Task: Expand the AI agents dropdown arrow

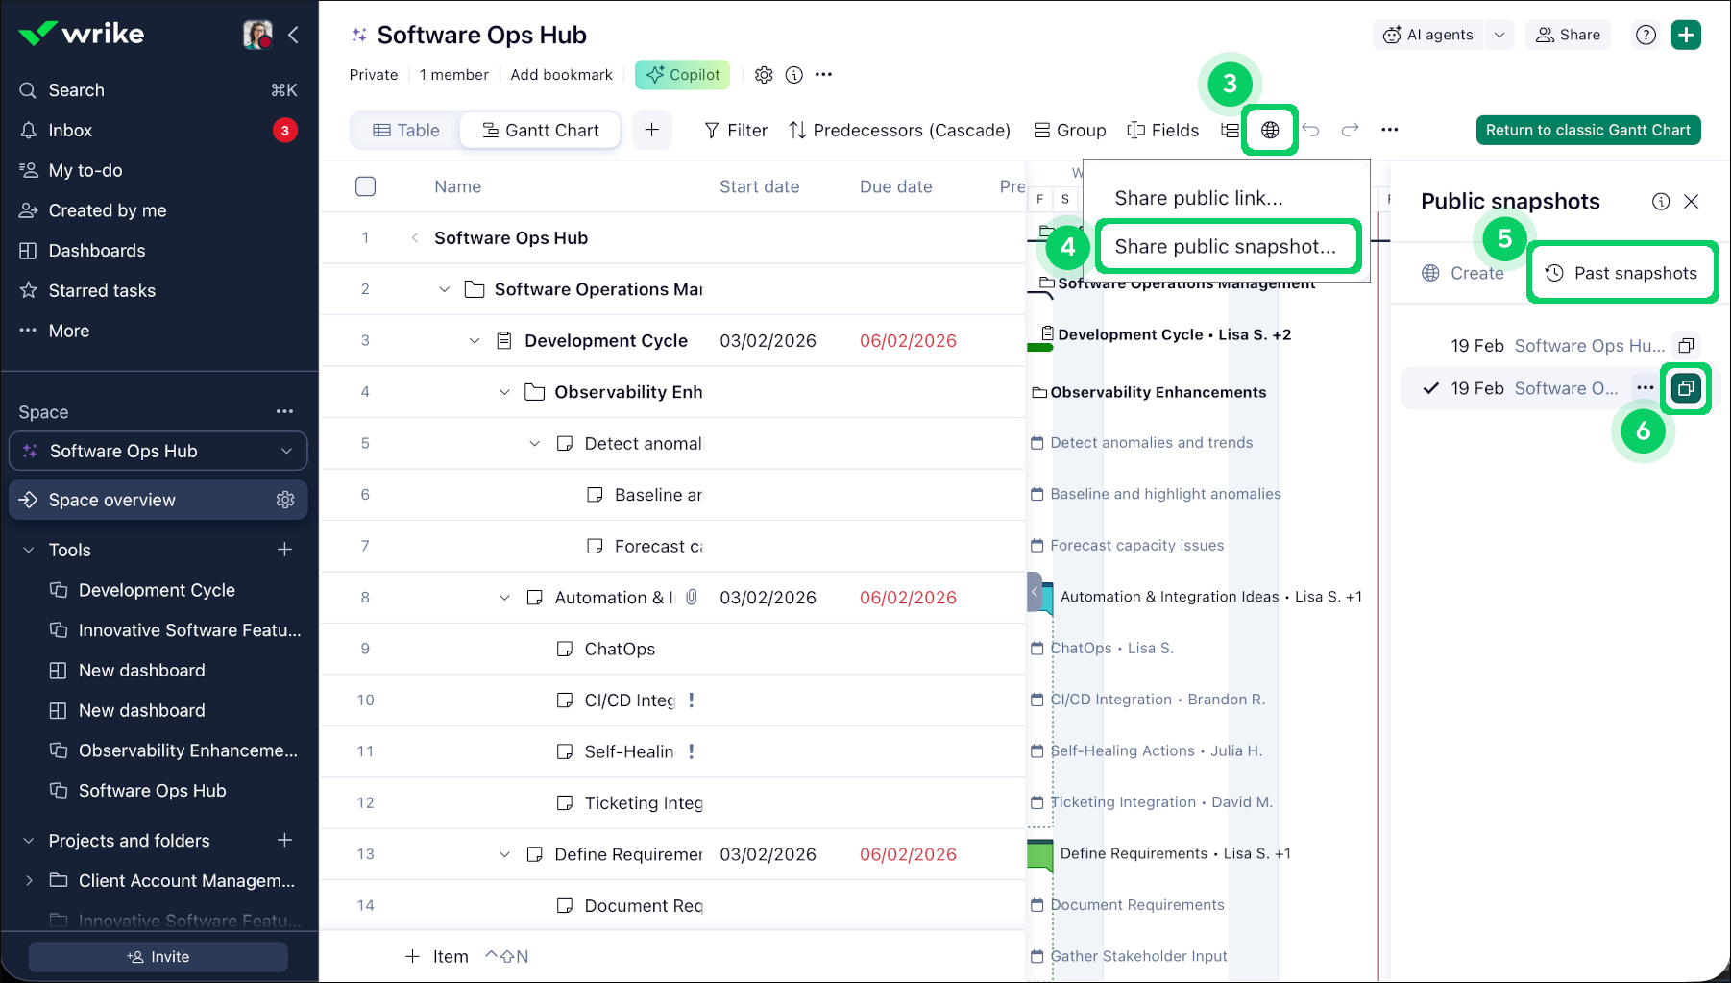Action: coord(1499,35)
